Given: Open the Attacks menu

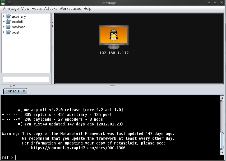Looking at the screenshot, I should pos(51,9).
